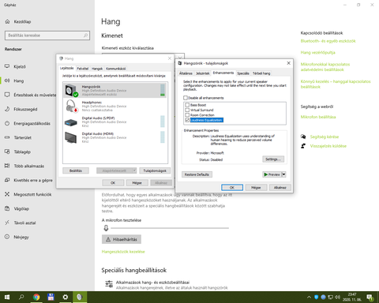Click the microphone test level bar
Image resolution: width=379 pixels, height=303 pixels.
[170, 228]
